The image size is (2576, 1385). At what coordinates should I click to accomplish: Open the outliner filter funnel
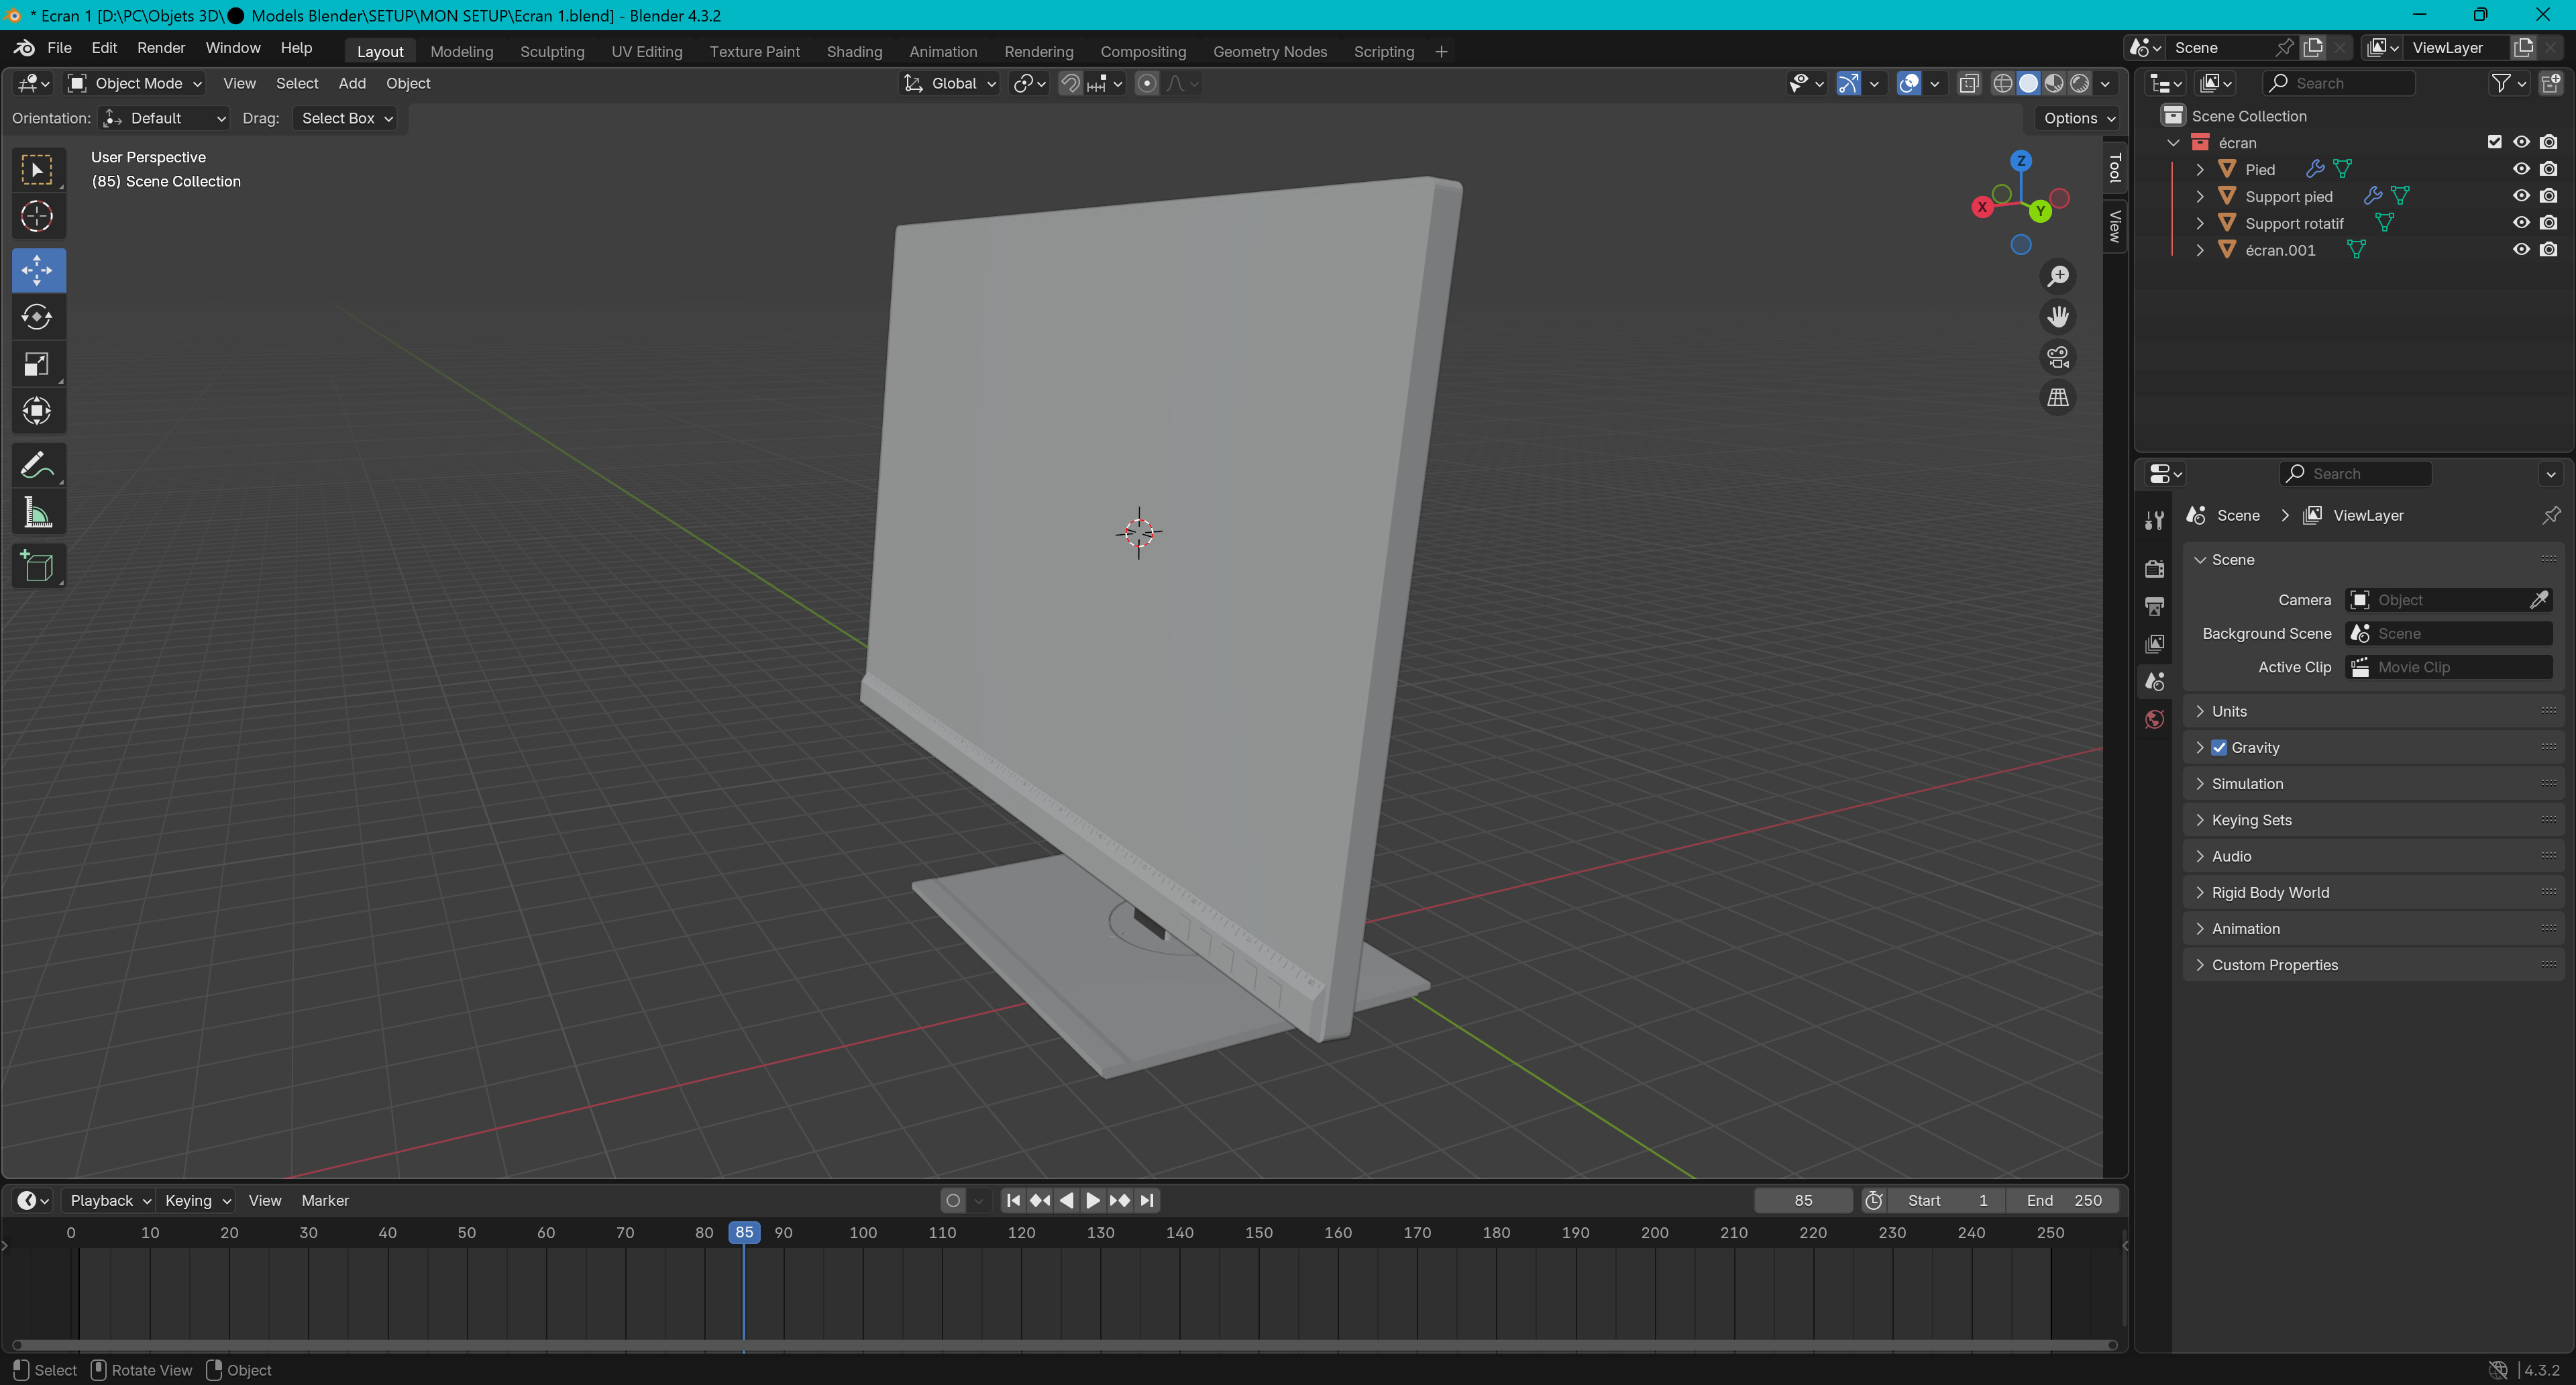(2508, 83)
